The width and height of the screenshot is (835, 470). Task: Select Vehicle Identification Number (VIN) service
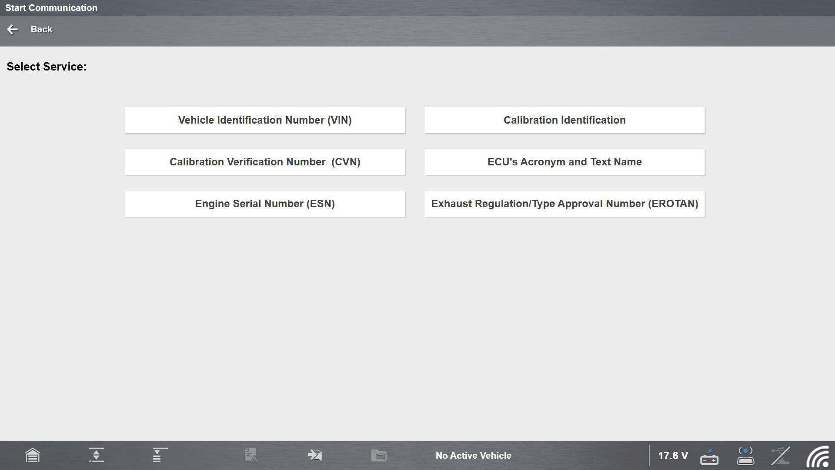pos(265,120)
